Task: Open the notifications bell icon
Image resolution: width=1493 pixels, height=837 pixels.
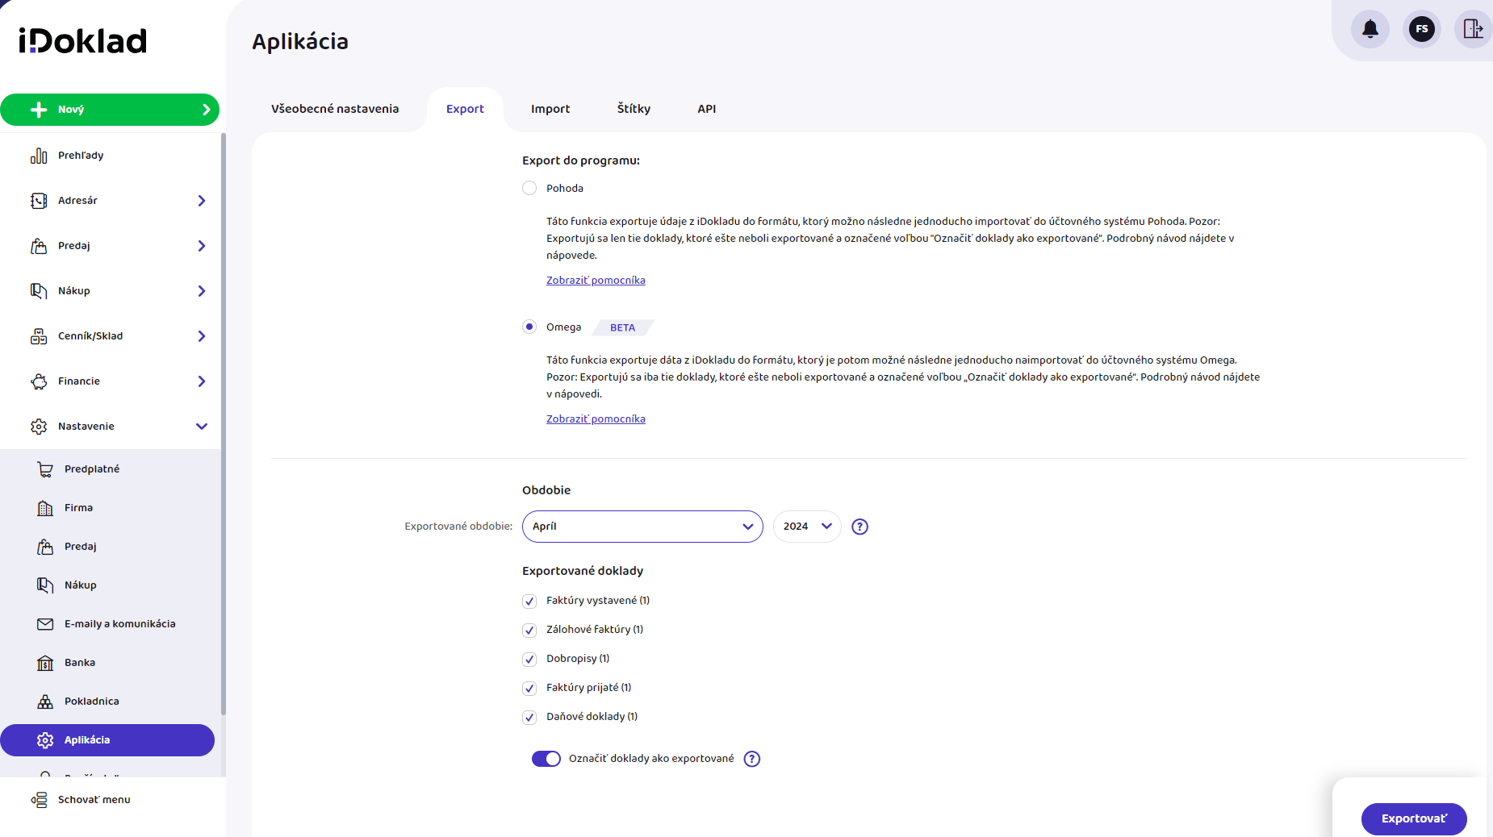Action: point(1370,30)
